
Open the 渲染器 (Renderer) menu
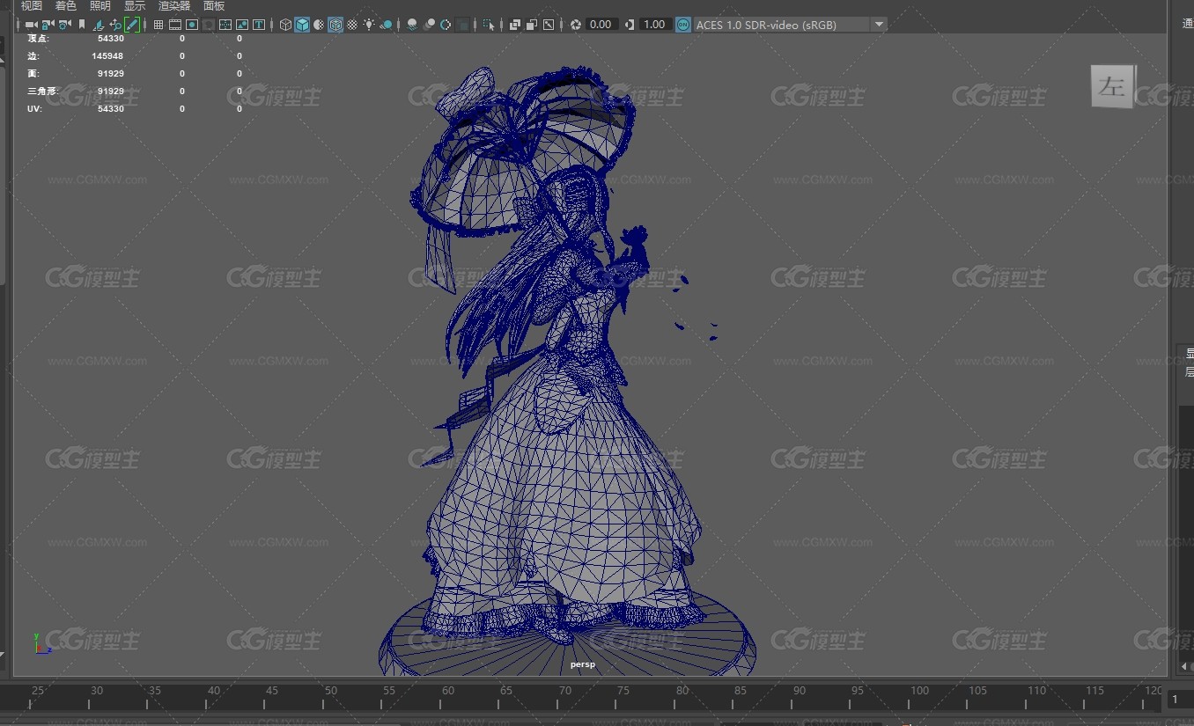(174, 6)
